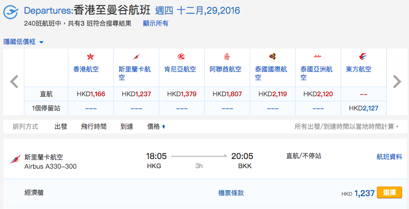
Task: Open 機票條款 ticket terms link
Action: [231, 193]
